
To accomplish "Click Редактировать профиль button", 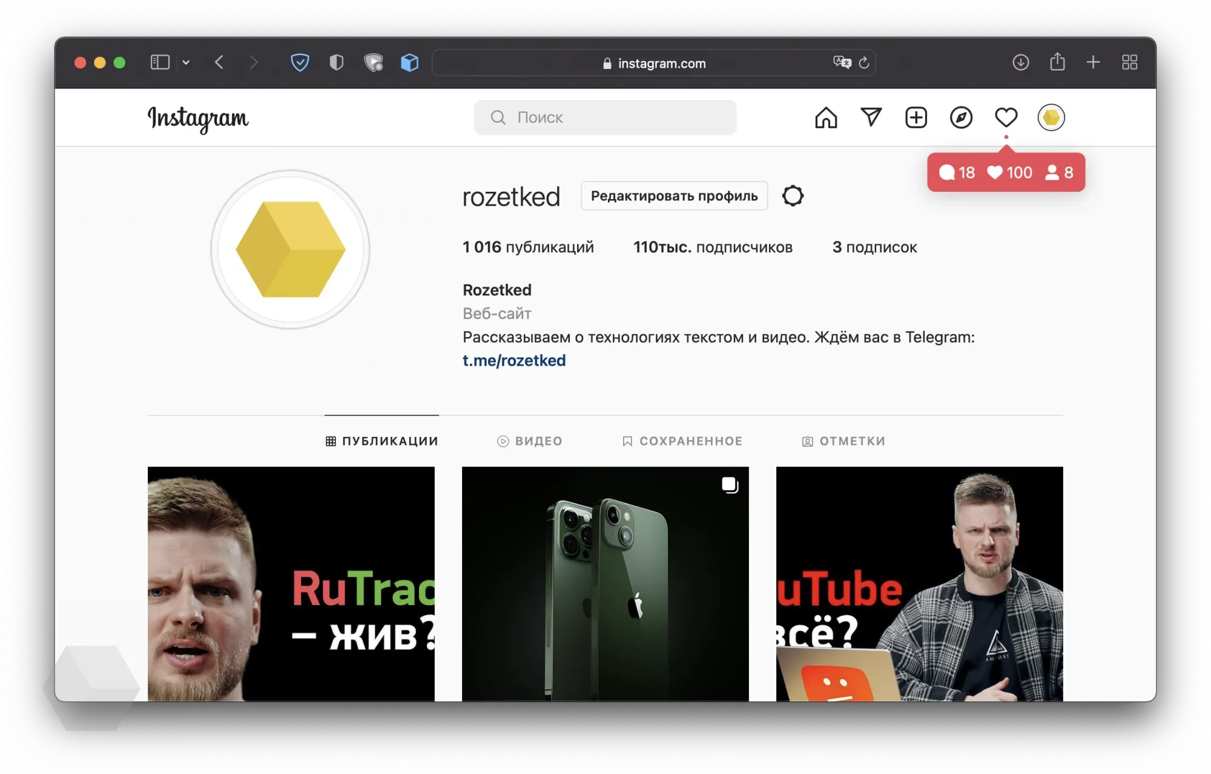I will 674,195.
